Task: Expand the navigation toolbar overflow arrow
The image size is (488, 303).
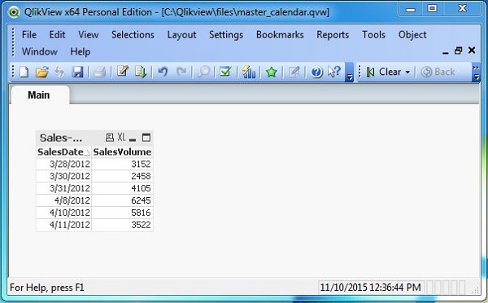Action: [476, 72]
